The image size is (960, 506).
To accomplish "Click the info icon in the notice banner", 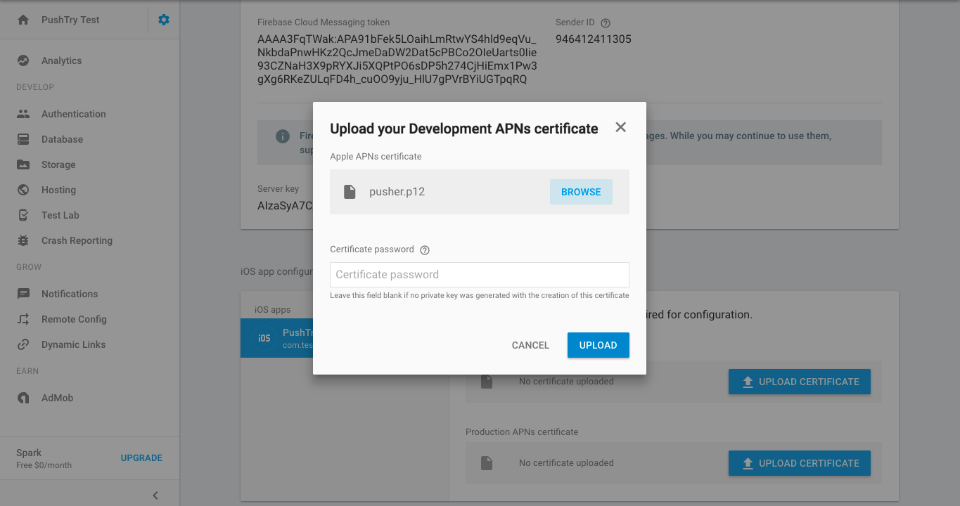I will click(282, 136).
